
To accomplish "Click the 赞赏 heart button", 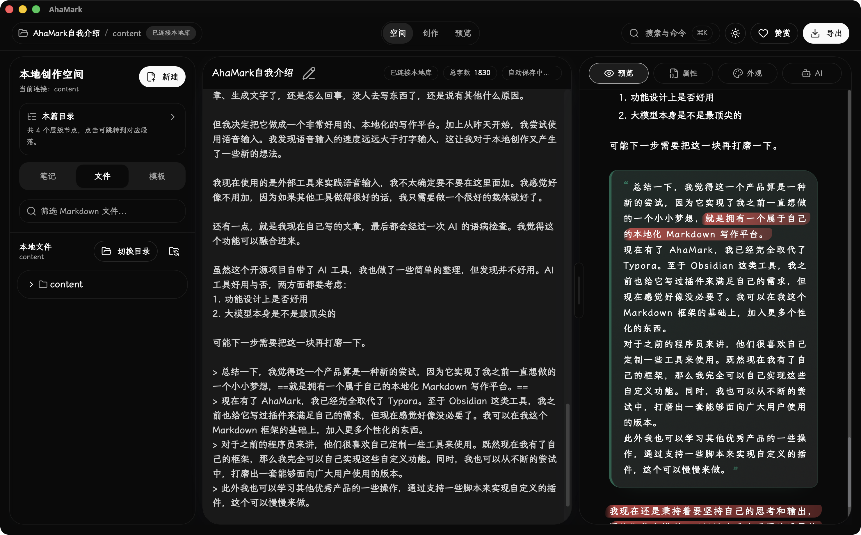I will pos(774,33).
